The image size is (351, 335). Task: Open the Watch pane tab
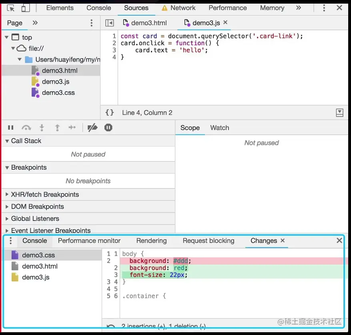click(220, 128)
